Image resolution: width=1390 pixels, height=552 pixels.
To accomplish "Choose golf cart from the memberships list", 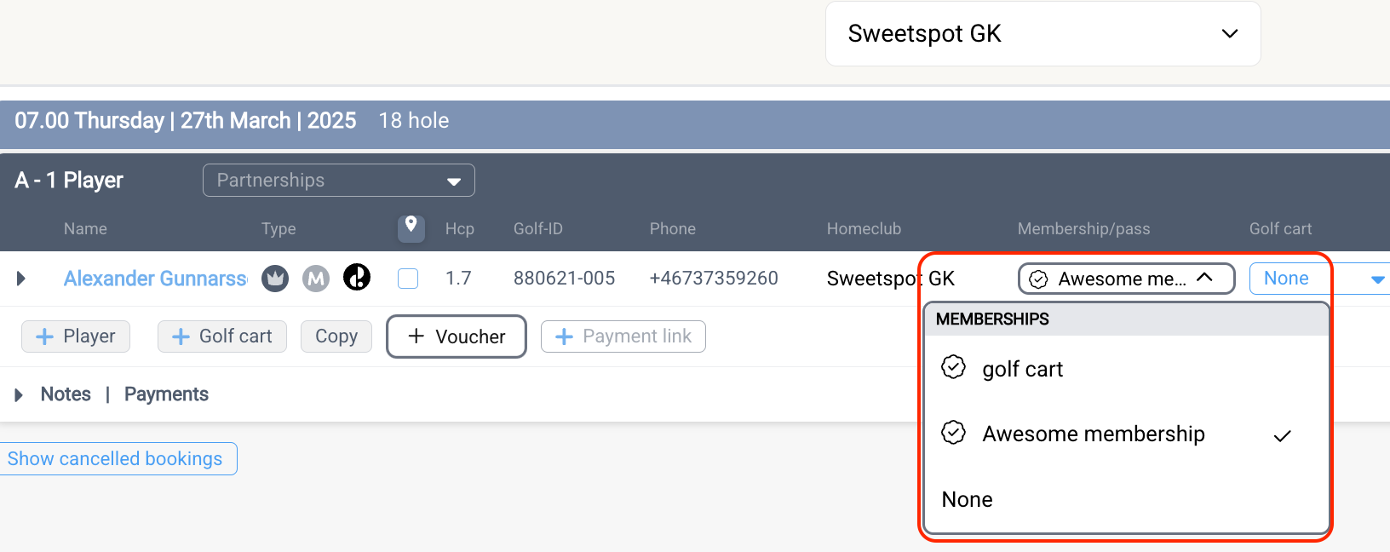I will coord(1023,370).
